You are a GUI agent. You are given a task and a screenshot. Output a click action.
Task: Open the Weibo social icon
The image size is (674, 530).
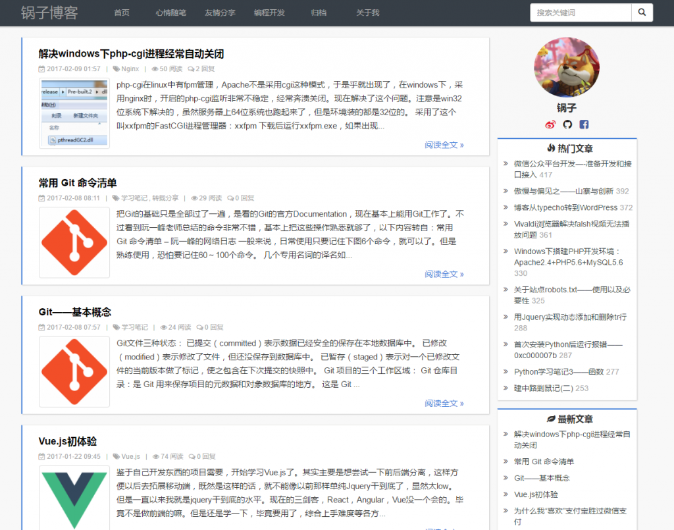point(550,124)
